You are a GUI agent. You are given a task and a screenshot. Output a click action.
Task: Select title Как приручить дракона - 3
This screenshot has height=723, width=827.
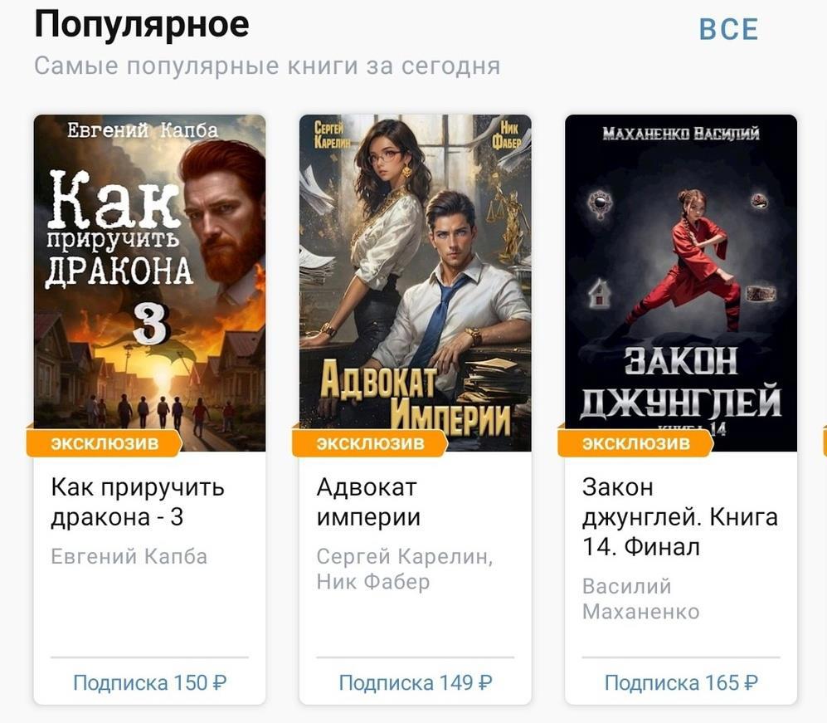[x=138, y=502]
